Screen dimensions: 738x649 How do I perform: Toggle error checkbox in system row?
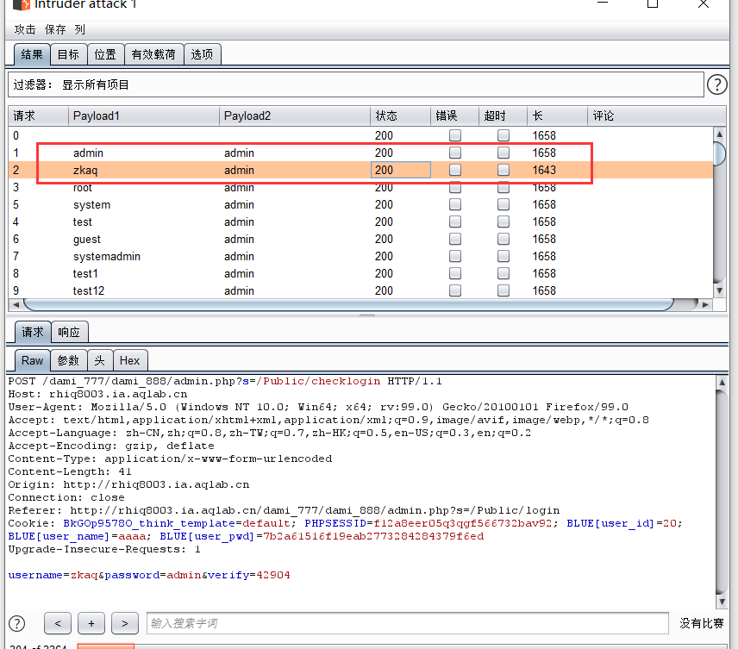454,204
